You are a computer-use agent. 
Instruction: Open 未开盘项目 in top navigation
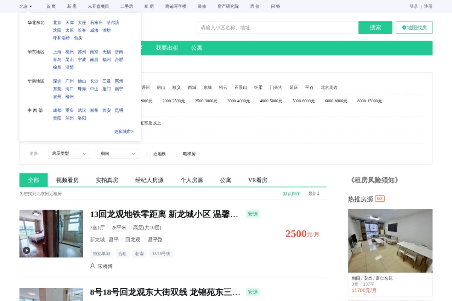tap(98, 6)
